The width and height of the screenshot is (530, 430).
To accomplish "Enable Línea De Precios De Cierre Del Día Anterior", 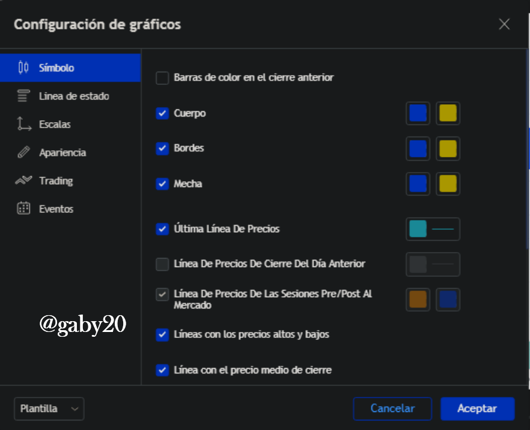I will coord(162,264).
